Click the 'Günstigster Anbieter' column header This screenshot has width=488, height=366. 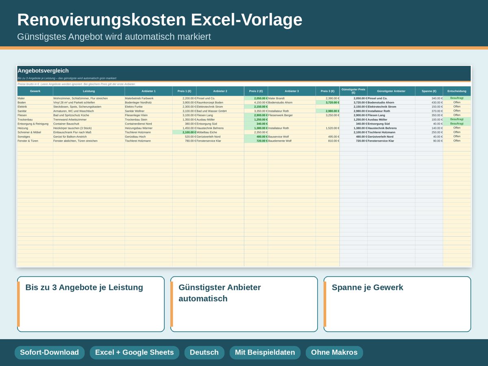[391, 91]
